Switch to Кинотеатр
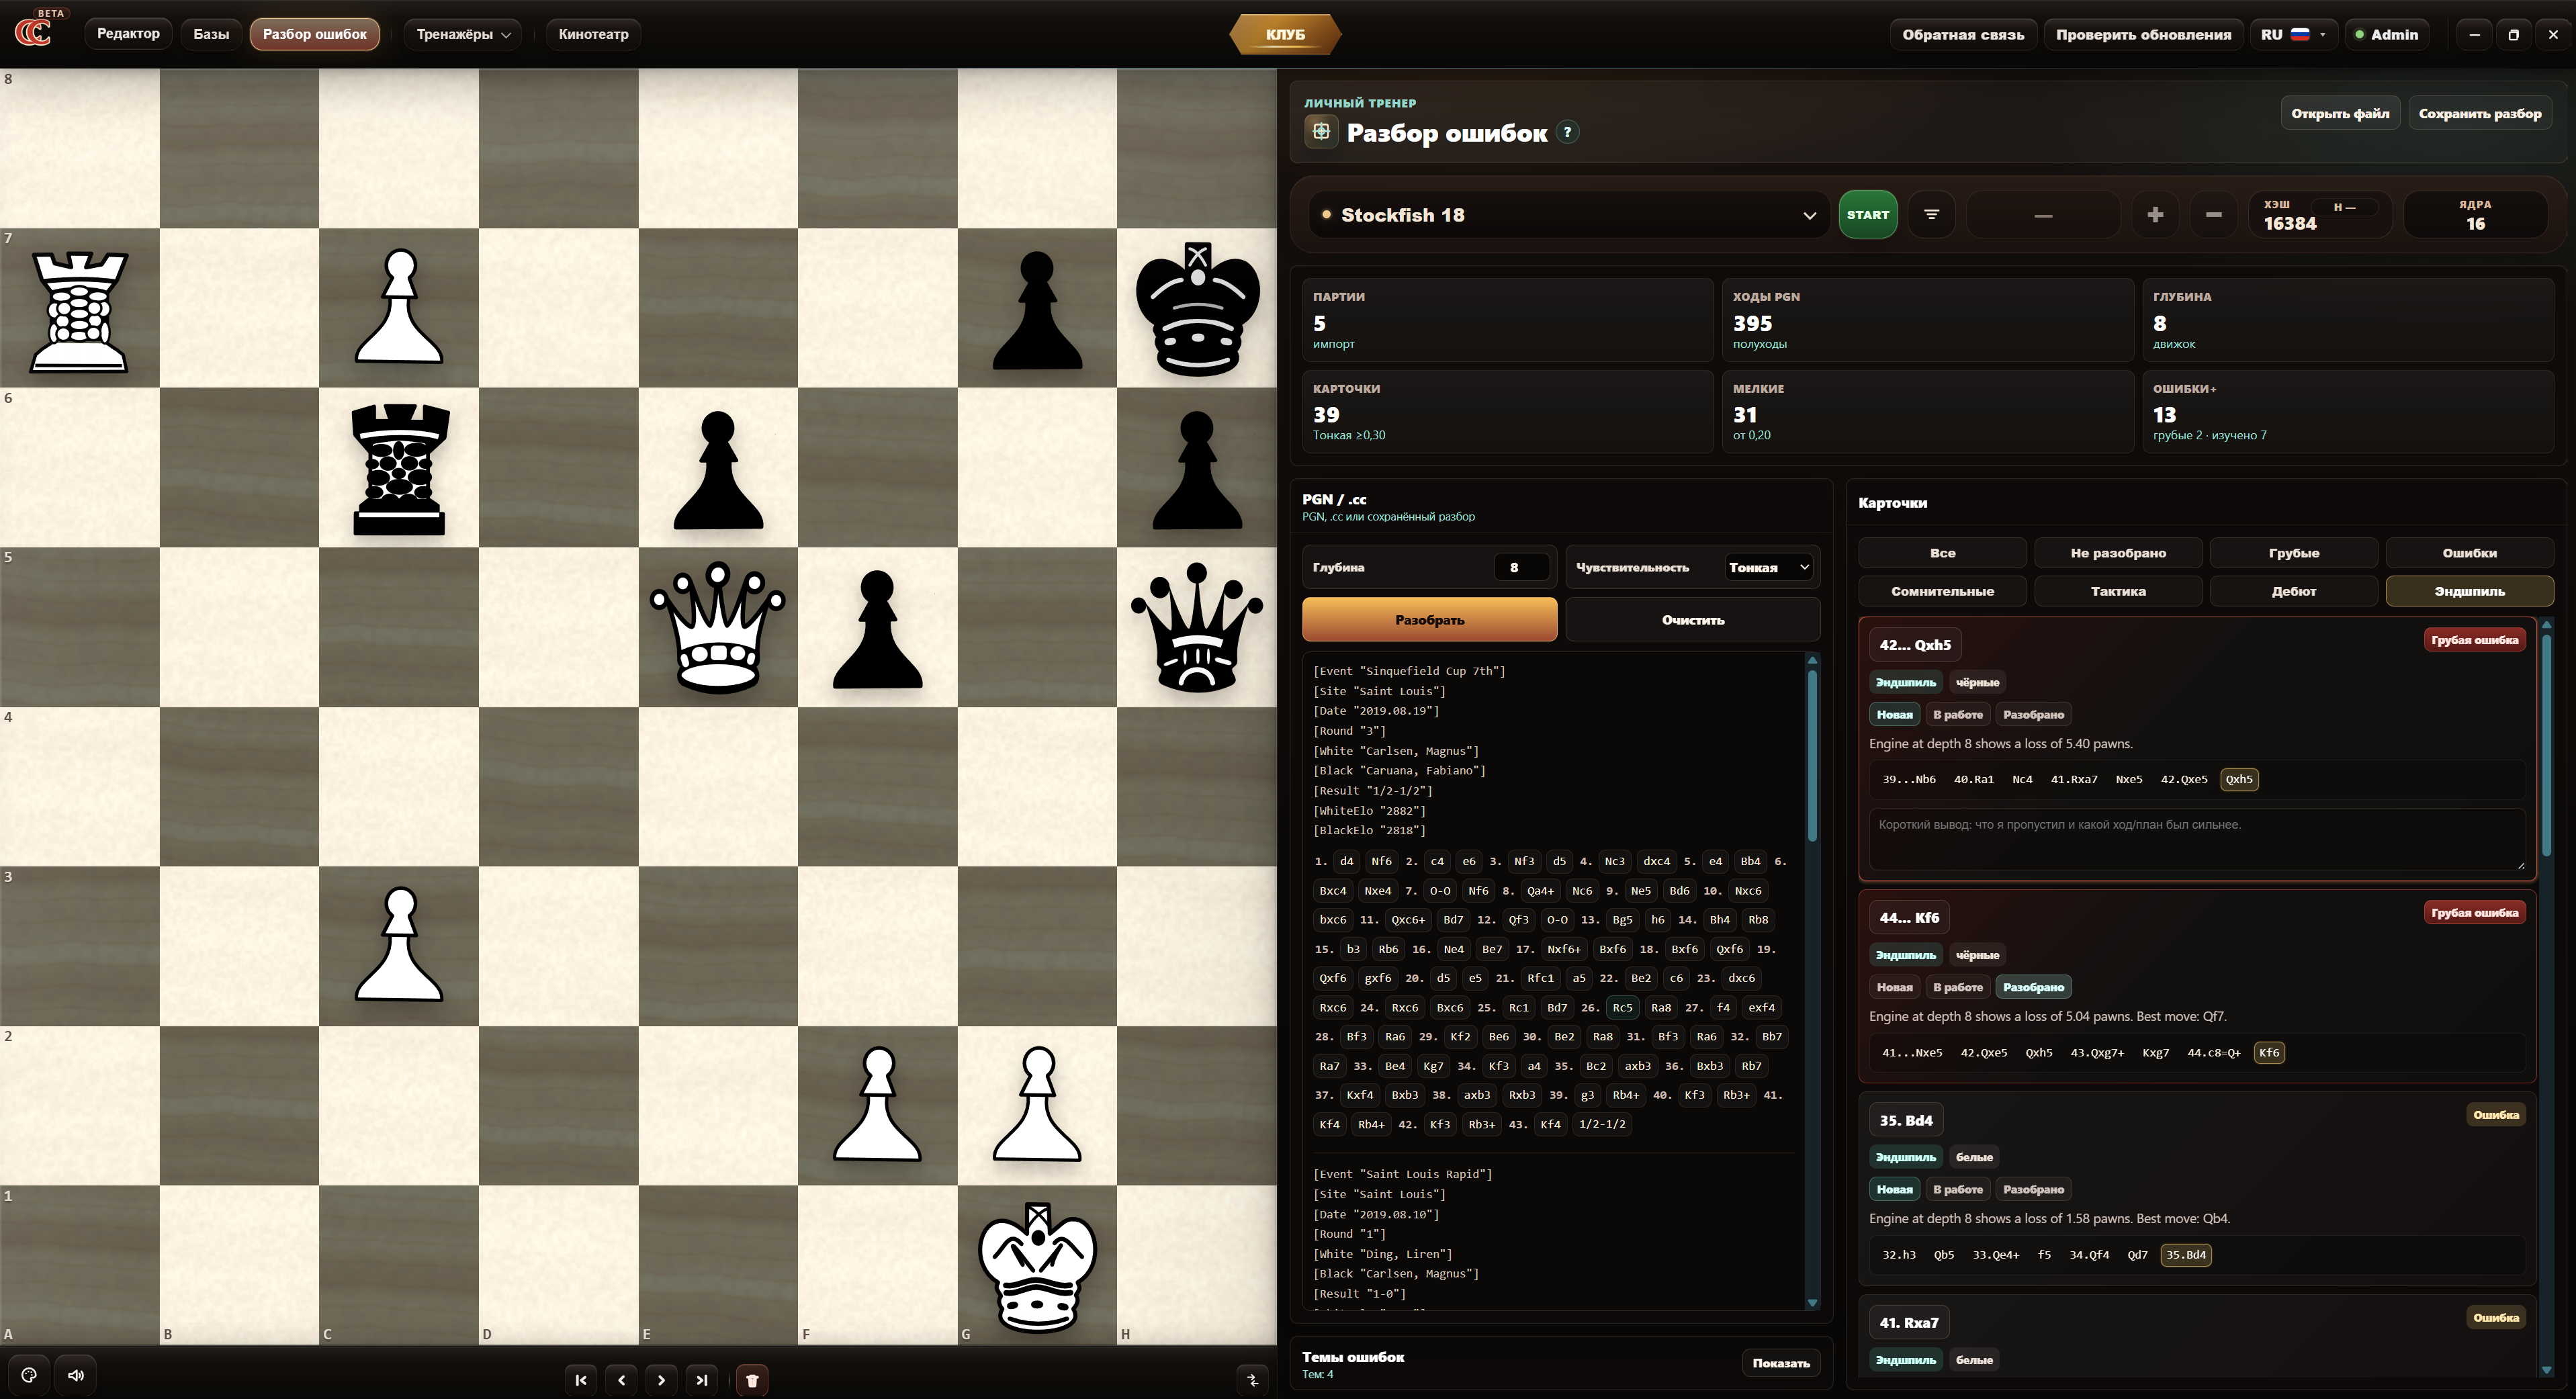The width and height of the screenshot is (2576, 1399). (593, 34)
